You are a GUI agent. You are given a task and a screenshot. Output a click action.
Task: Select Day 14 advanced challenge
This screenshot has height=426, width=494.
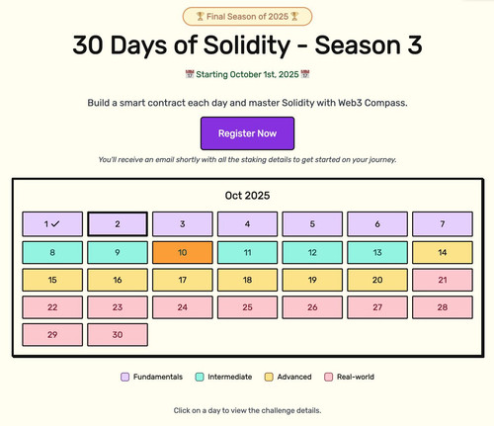tap(443, 252)
